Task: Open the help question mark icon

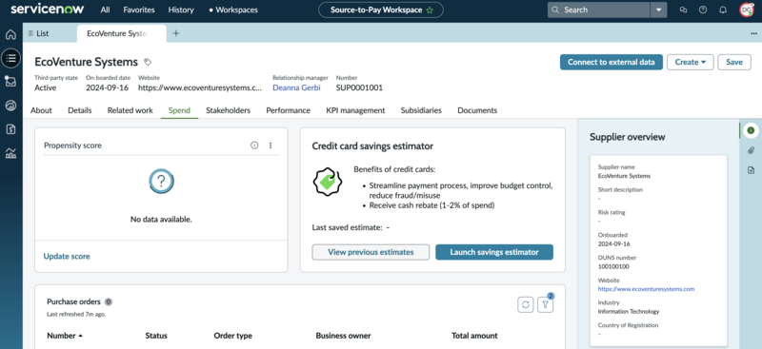Action: click(x=703, y=10)
